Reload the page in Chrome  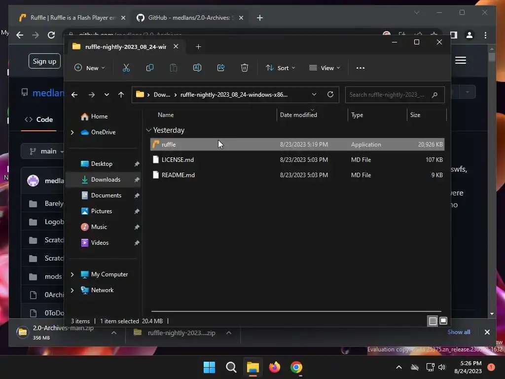point(51,35)
